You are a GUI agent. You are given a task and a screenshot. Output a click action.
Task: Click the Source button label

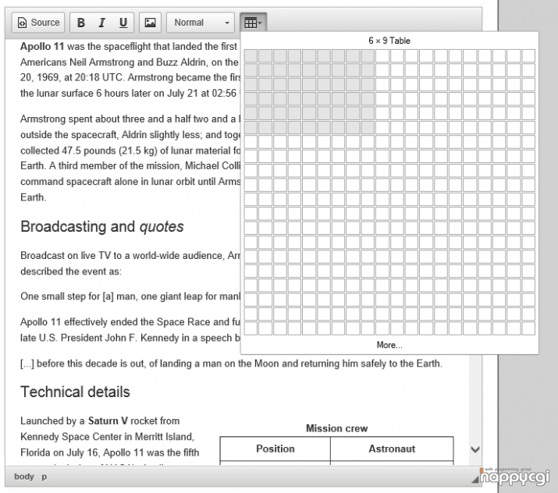point(45,23)
